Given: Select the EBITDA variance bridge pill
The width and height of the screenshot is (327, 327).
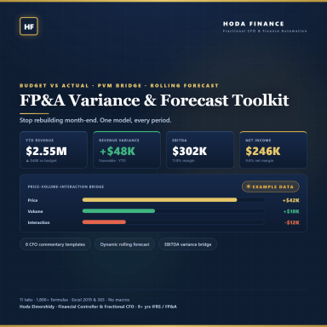Looking at the screenshot, I should click(188, 244).
